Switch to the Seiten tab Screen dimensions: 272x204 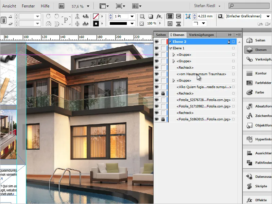(161, 35)
